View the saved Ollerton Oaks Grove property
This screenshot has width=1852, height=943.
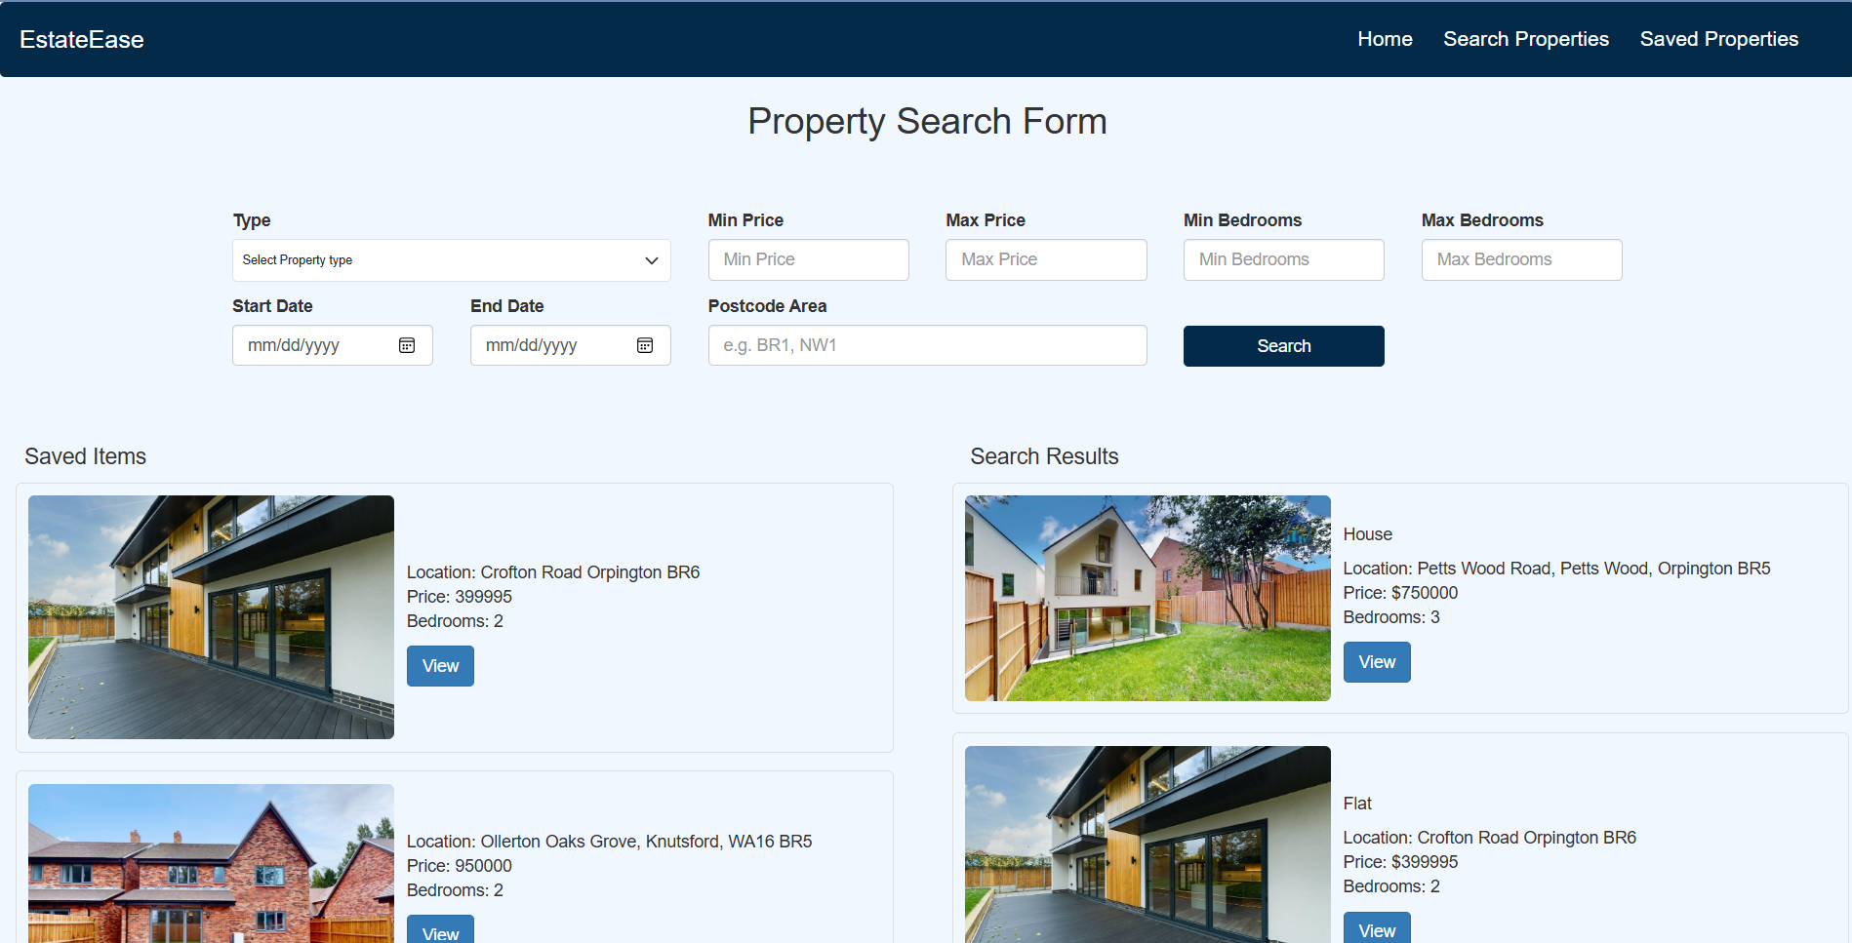pyautogui.click(x=440, y=931)
